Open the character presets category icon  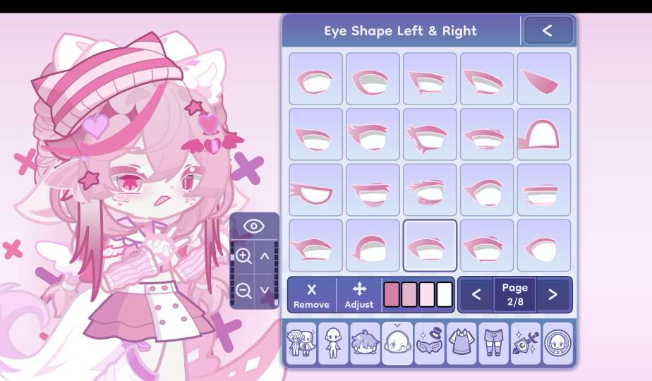pyautogui.click(x=301, y=343)
